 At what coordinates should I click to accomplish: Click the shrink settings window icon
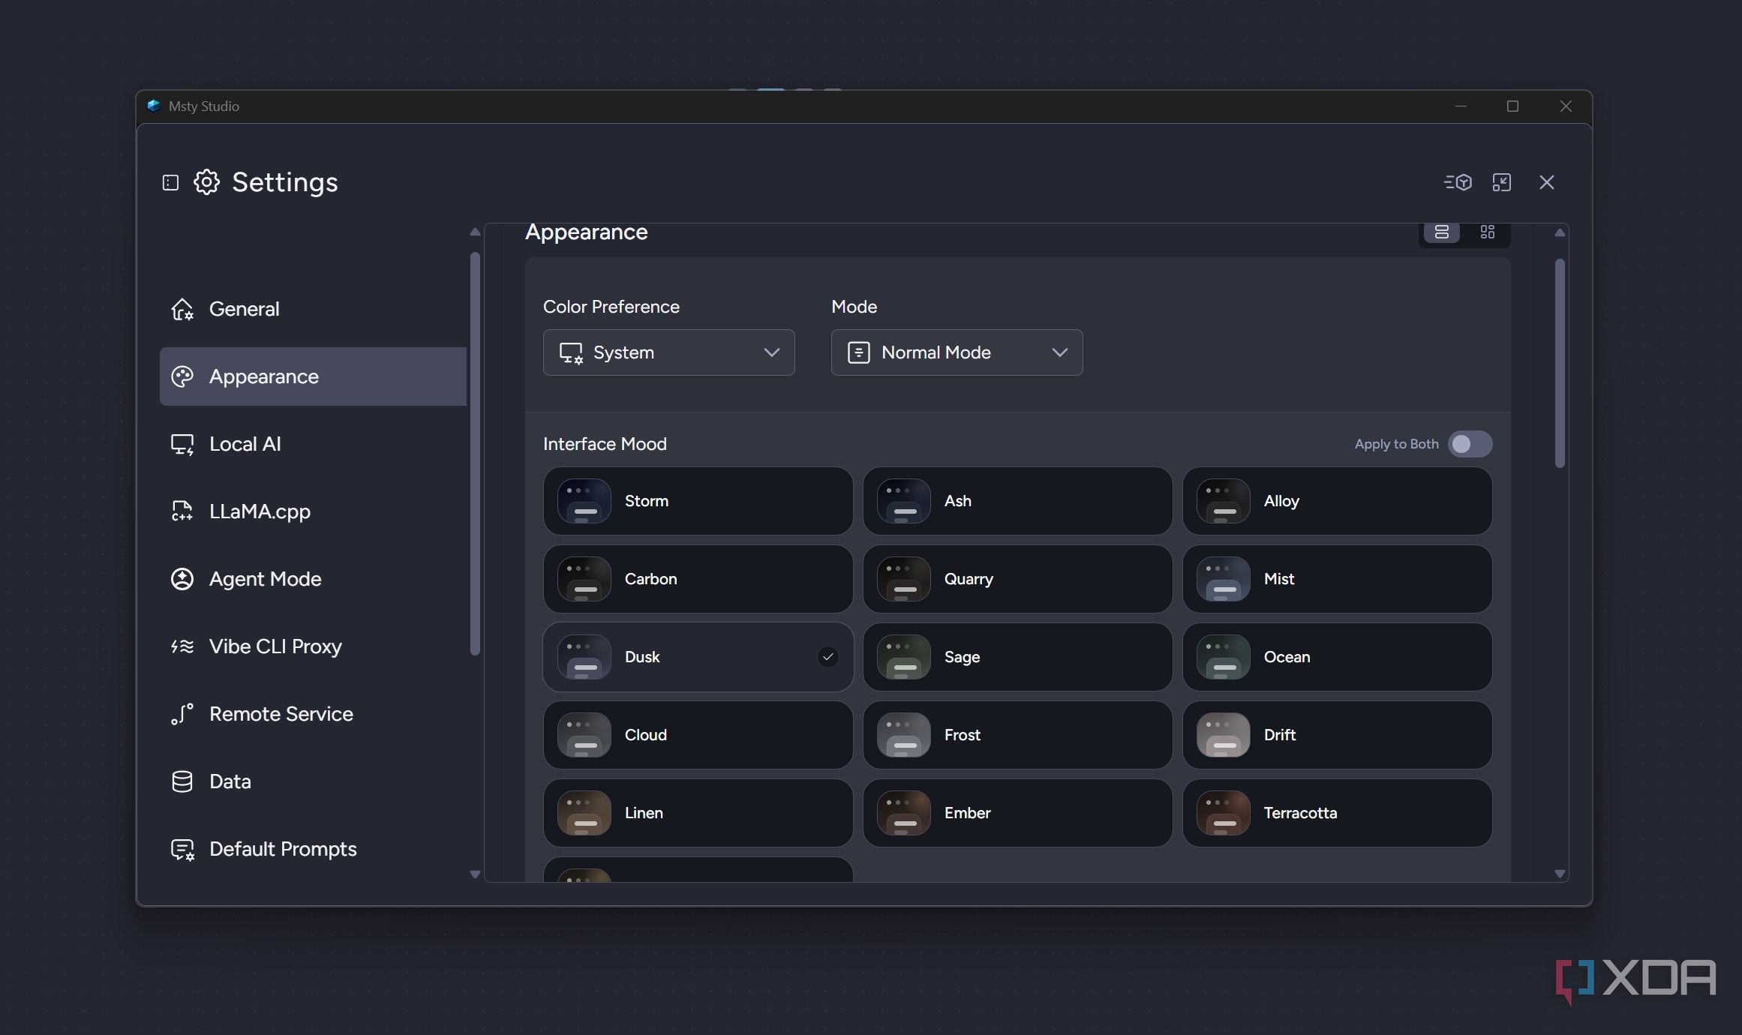pos(1501,182)
